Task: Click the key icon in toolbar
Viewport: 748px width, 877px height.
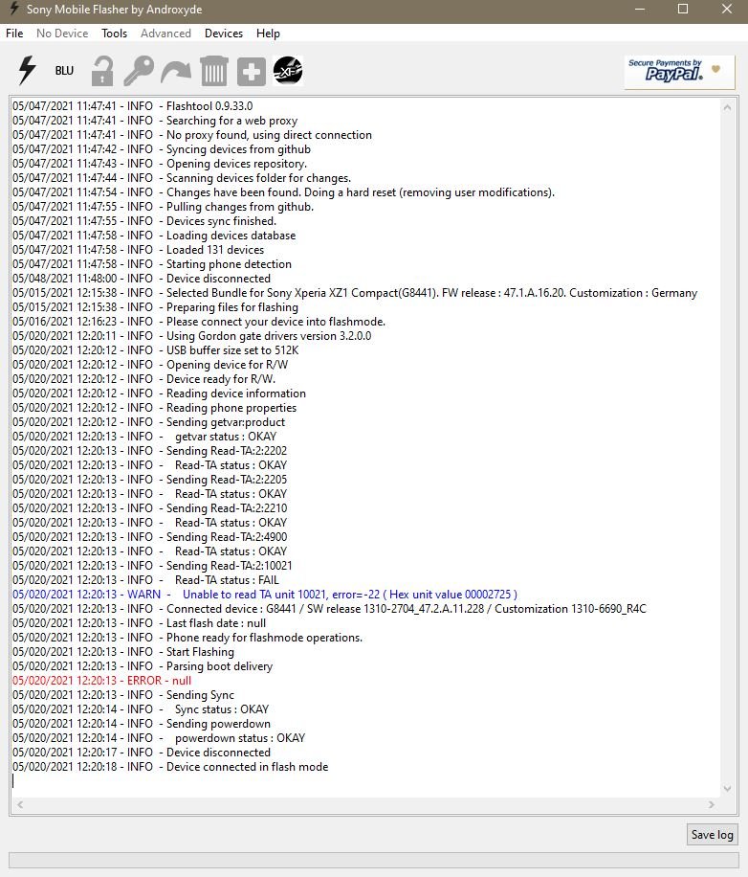Action: coord(139,71)
